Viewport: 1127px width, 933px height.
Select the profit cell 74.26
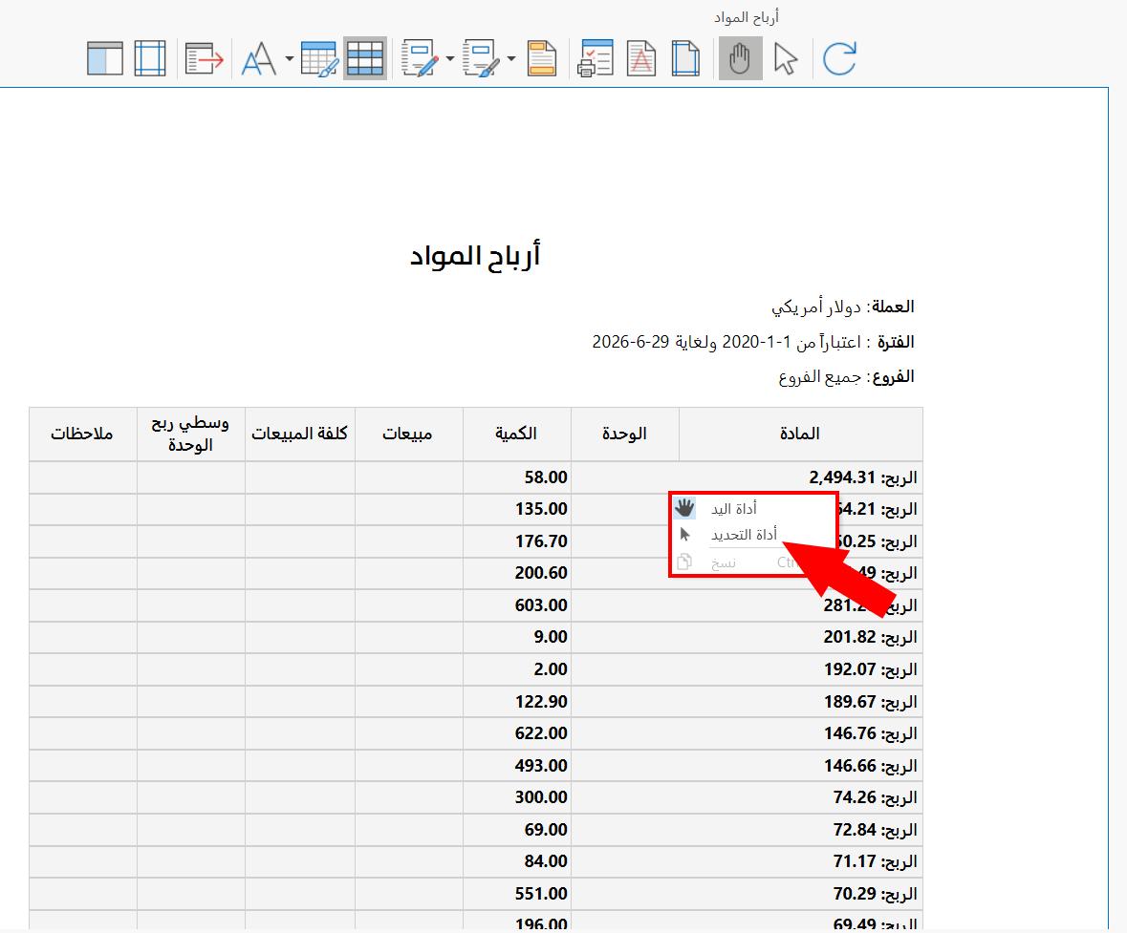(x=747, y=797)
